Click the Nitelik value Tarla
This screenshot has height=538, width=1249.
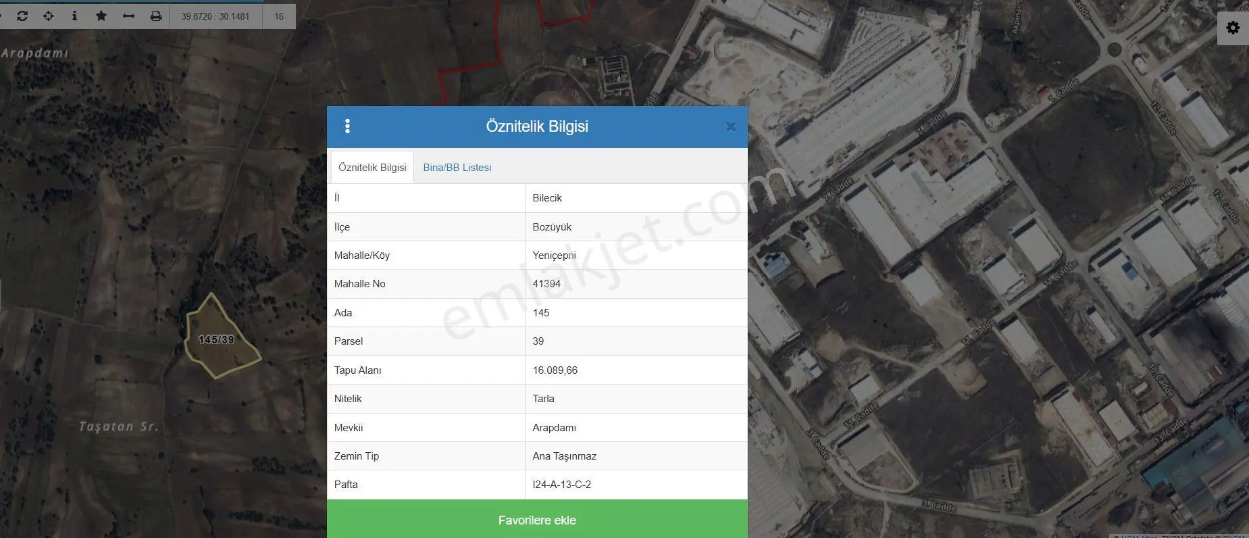pyautogui.click(x=544, y=399)
